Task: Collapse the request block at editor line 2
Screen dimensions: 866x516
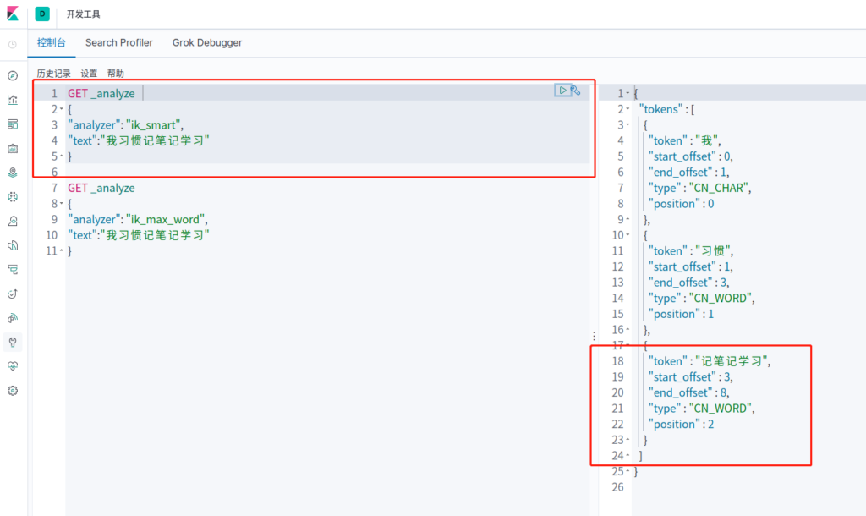Action: (62, 110)
